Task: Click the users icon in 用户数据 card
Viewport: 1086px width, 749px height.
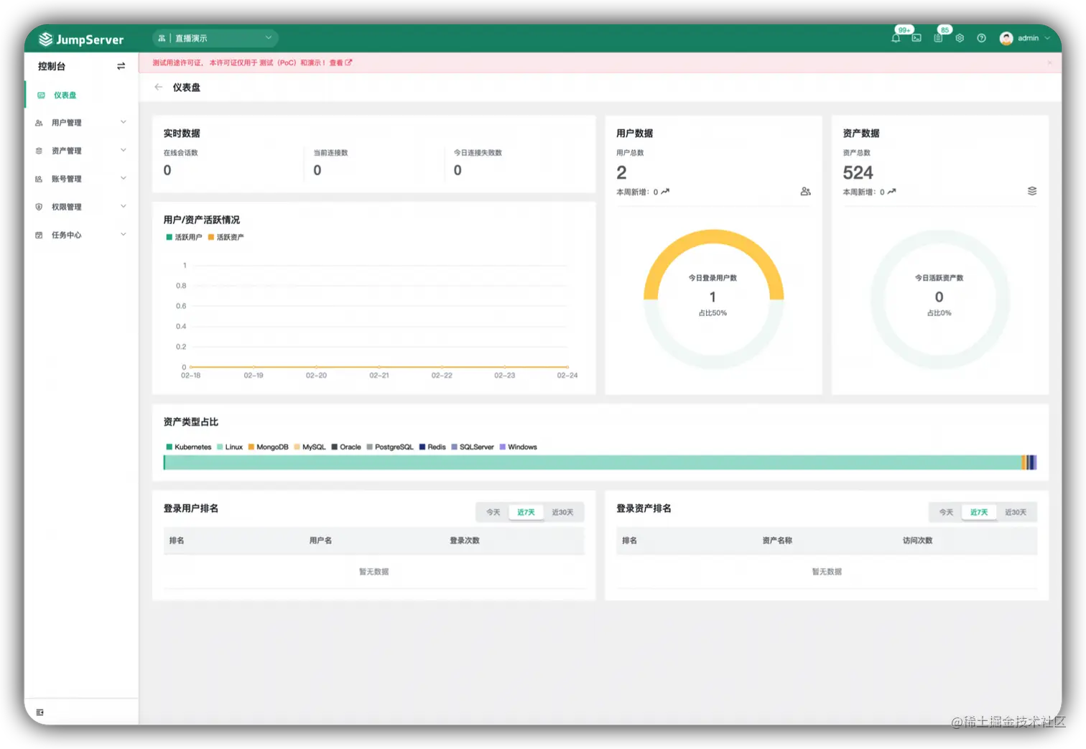Action: [x=805, y=191]
